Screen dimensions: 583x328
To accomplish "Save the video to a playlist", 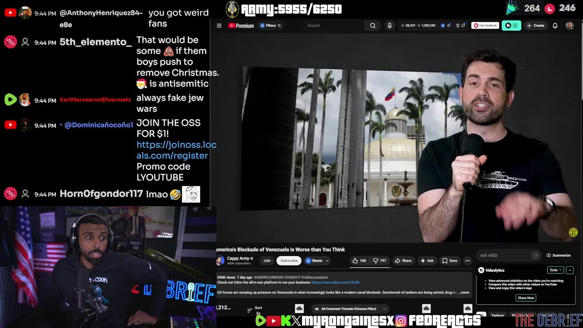I will pyautogui.click(x=450, y=261).
